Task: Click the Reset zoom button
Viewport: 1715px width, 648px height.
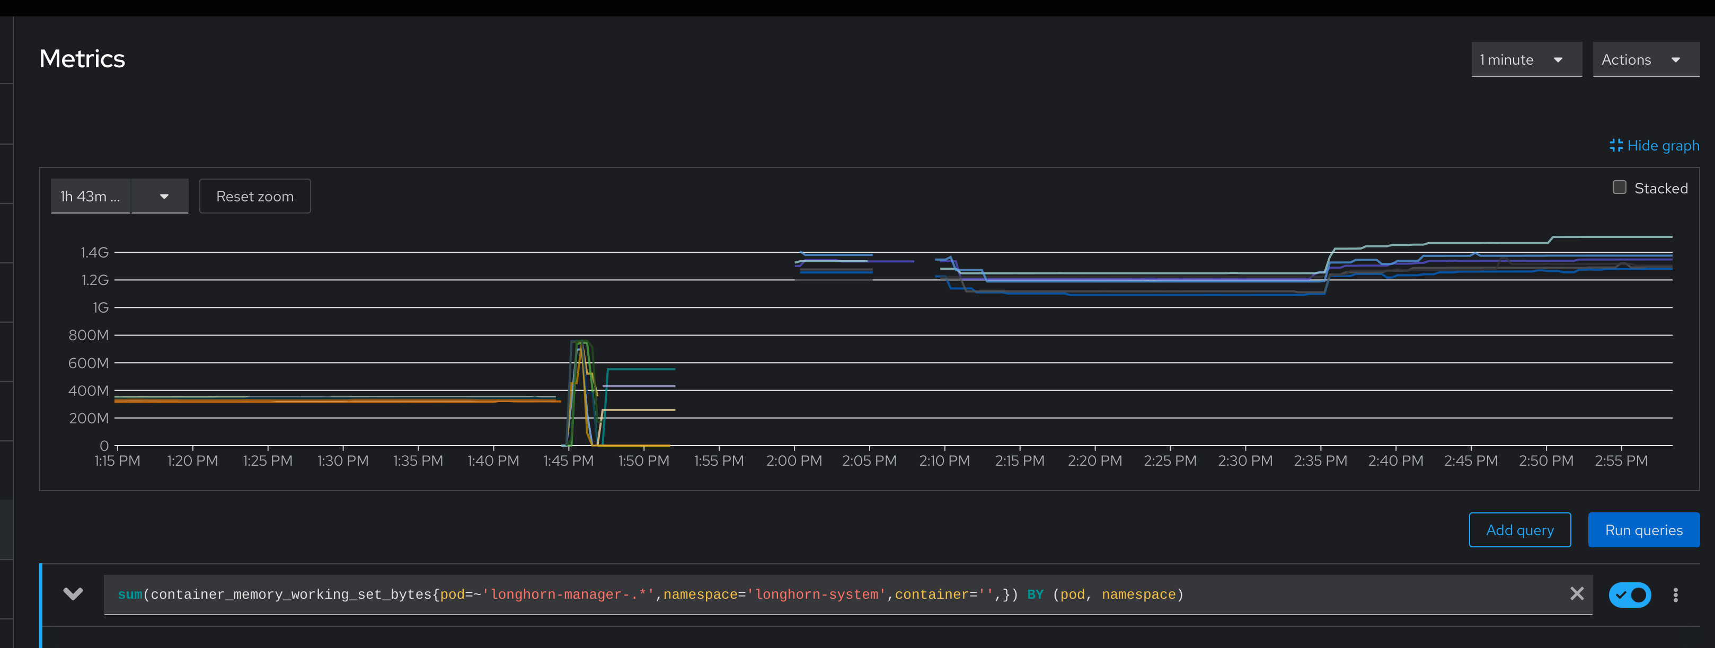Action: click(x=255, y=196)
